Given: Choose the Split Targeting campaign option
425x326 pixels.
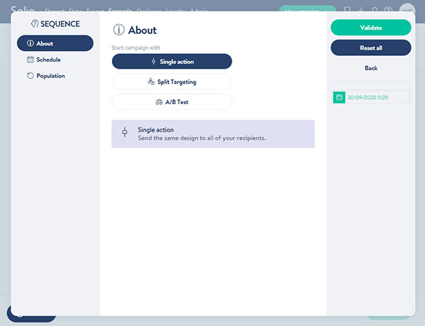Looking at the screenshot, I should point(172,81).
